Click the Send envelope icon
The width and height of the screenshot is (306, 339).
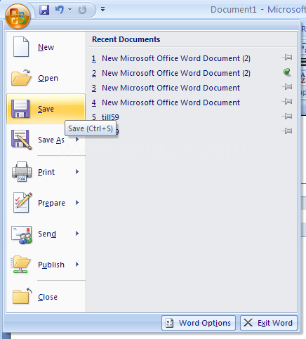click(x=22, y=234)
